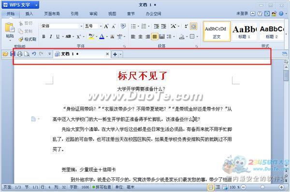Select the 正文 style
This screenshot has width=290, height=192.
click(x=217, y=31)
